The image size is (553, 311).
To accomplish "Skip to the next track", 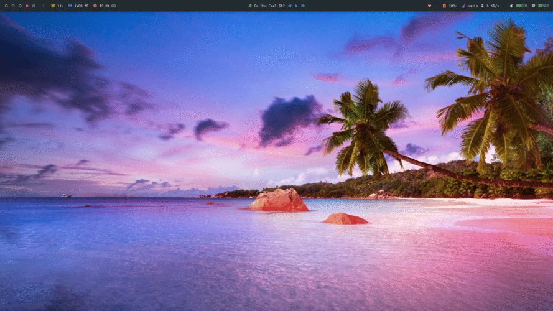I will [303, 6].
